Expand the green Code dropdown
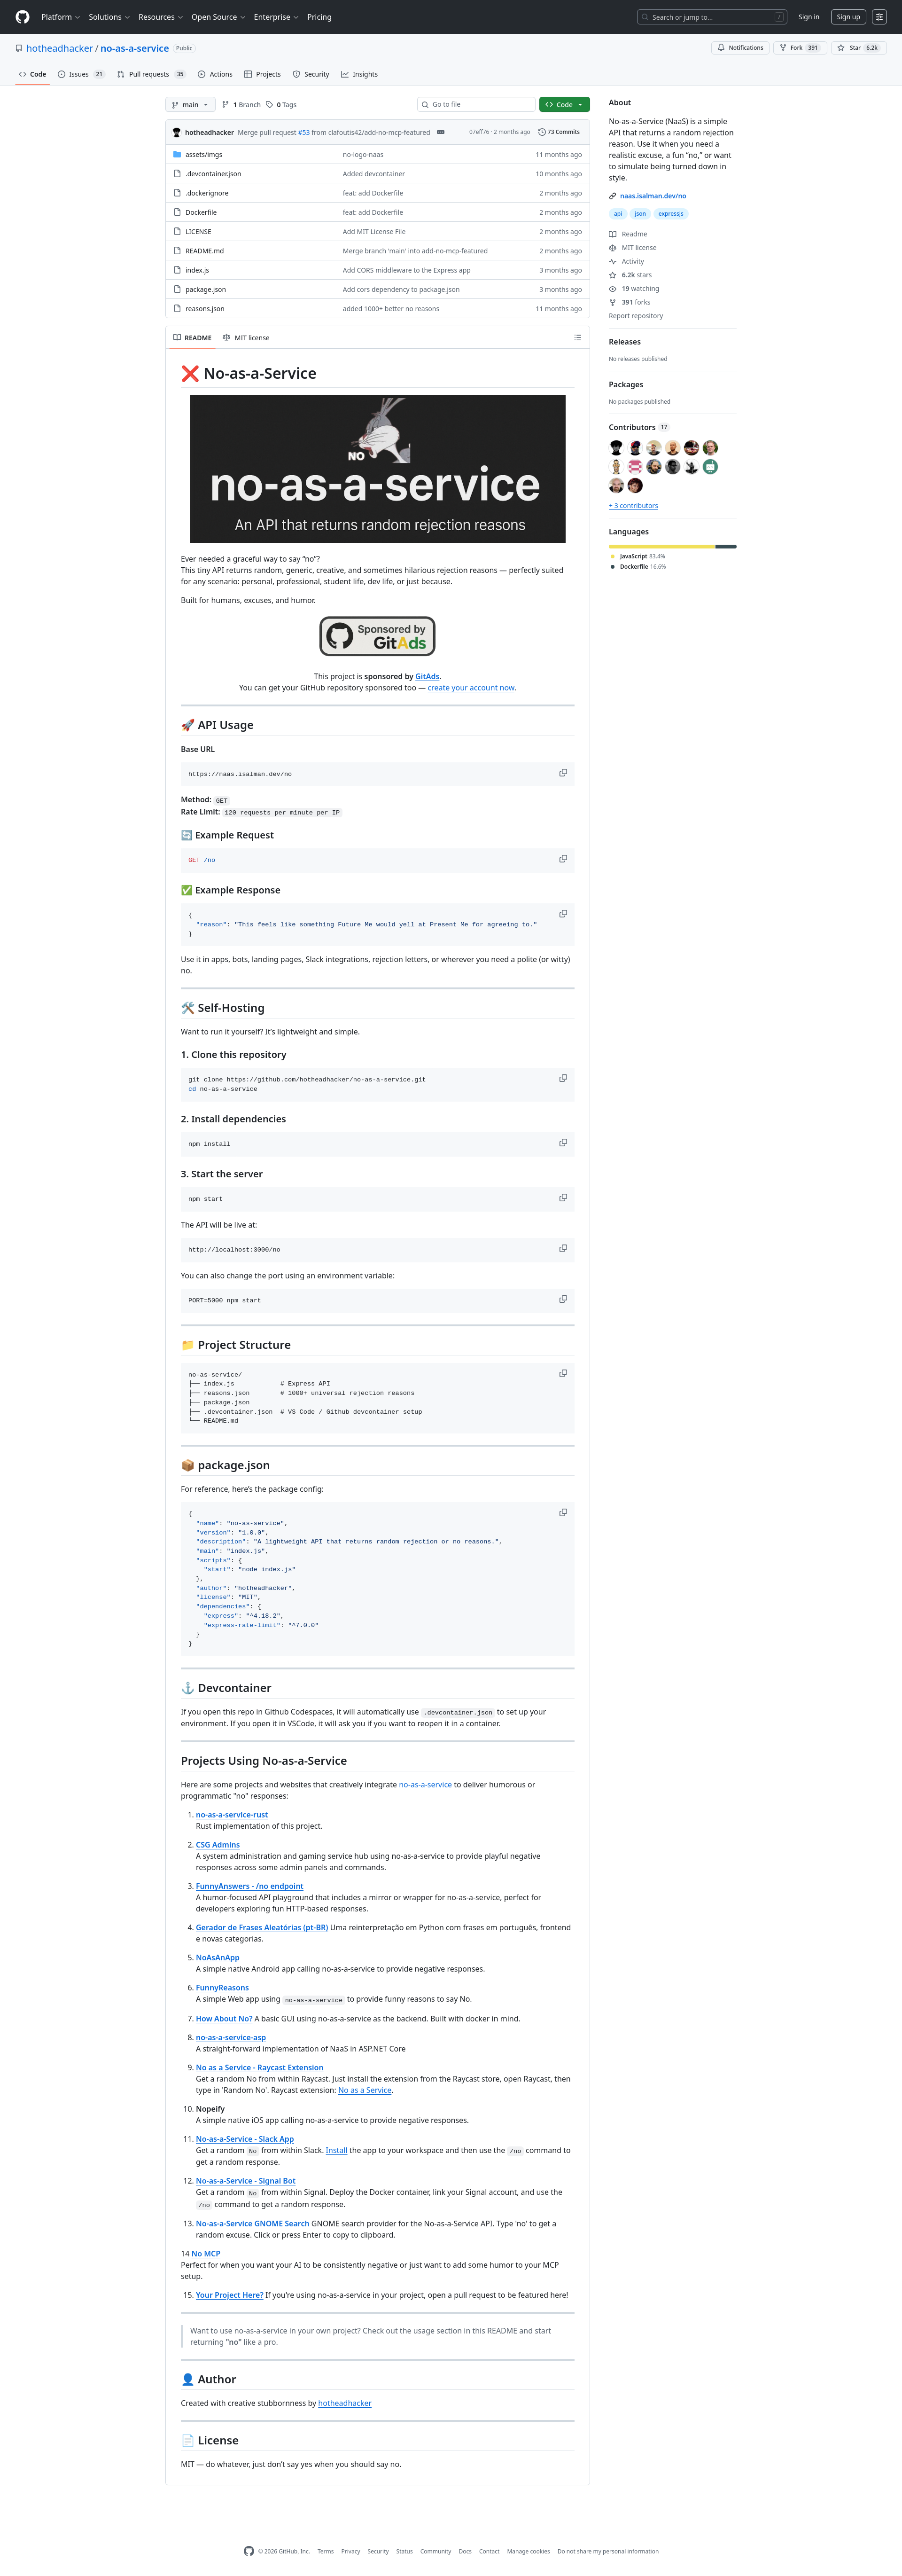Screen dimensions: 902x2576 564,105
